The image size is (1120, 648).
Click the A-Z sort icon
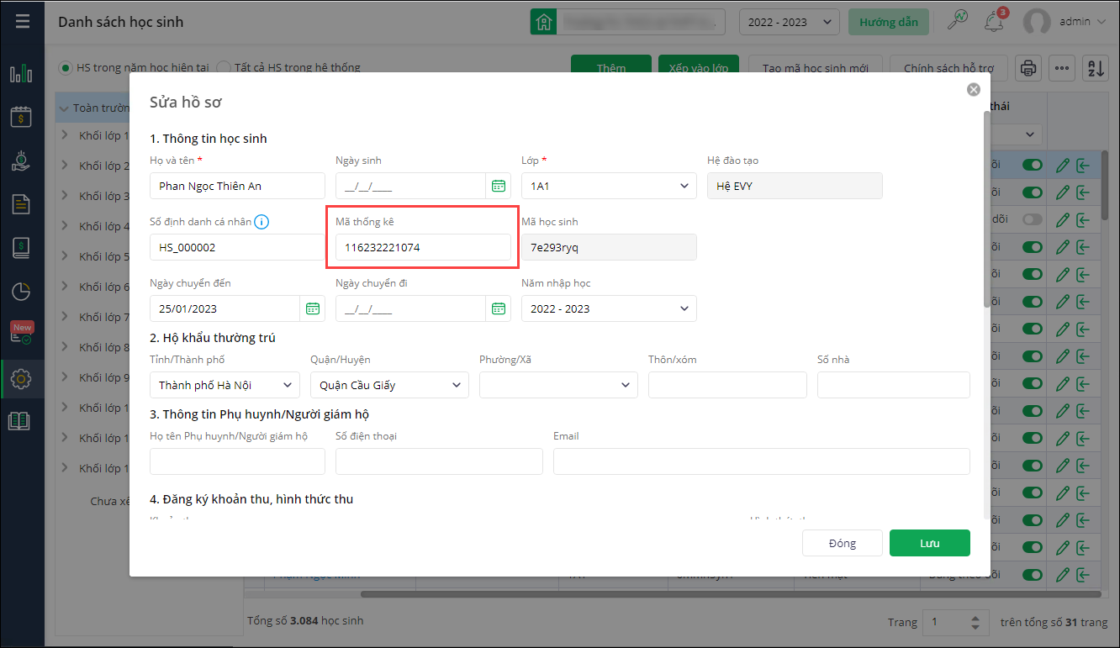1096,69
